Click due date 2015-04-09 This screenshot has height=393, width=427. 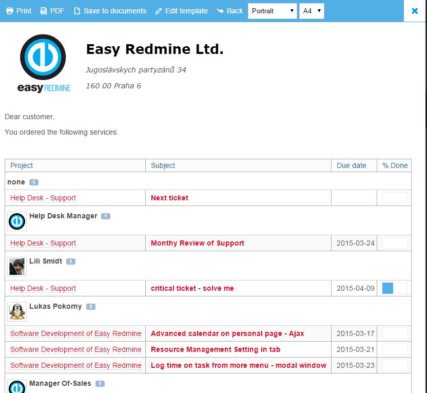coord(355,288)
